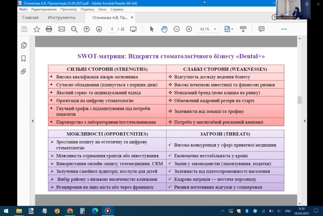Image resolution: width=323 pixels, height=216 pixels.
Task: Click the scrolling mode keyboard icon
Action: click(243, 29)
